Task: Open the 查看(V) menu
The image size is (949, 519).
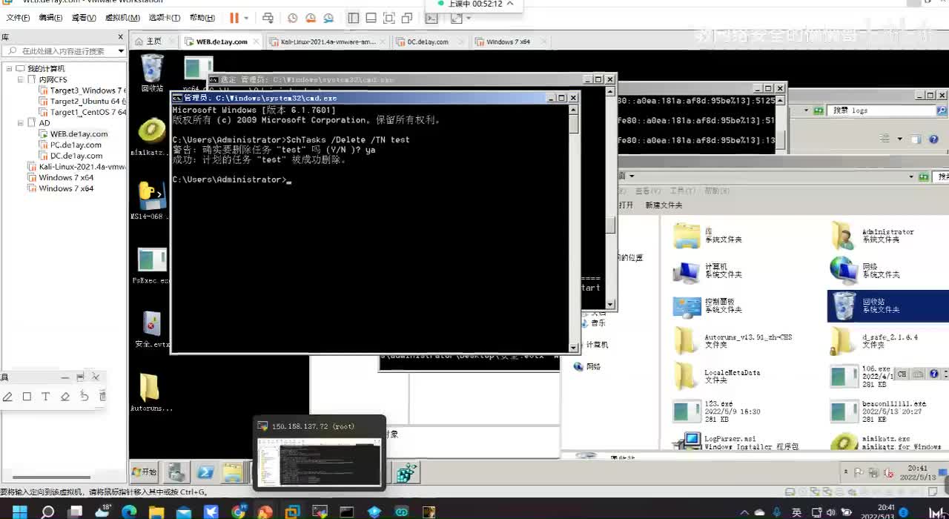Action: click(x=84, y=18)
